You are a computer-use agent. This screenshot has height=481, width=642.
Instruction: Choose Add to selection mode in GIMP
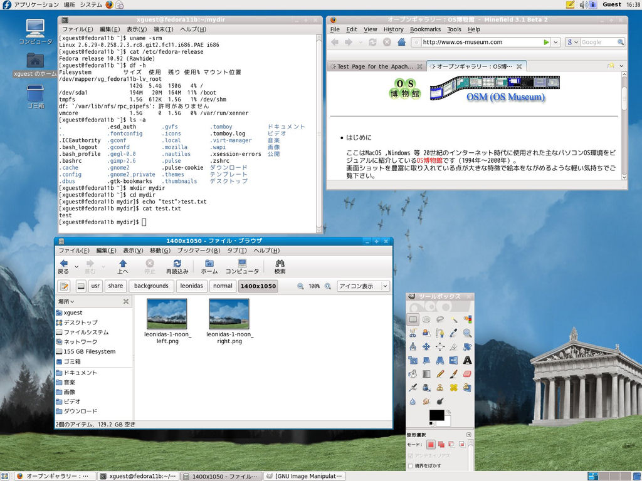coord(441,444)
